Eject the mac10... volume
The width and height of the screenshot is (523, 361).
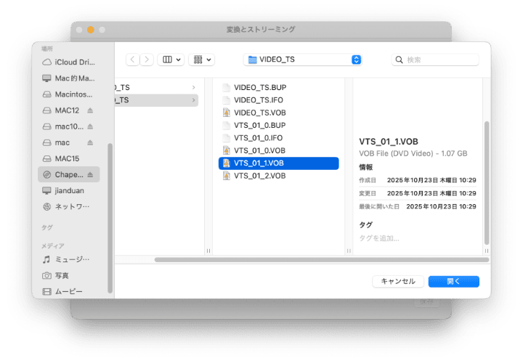90,126
